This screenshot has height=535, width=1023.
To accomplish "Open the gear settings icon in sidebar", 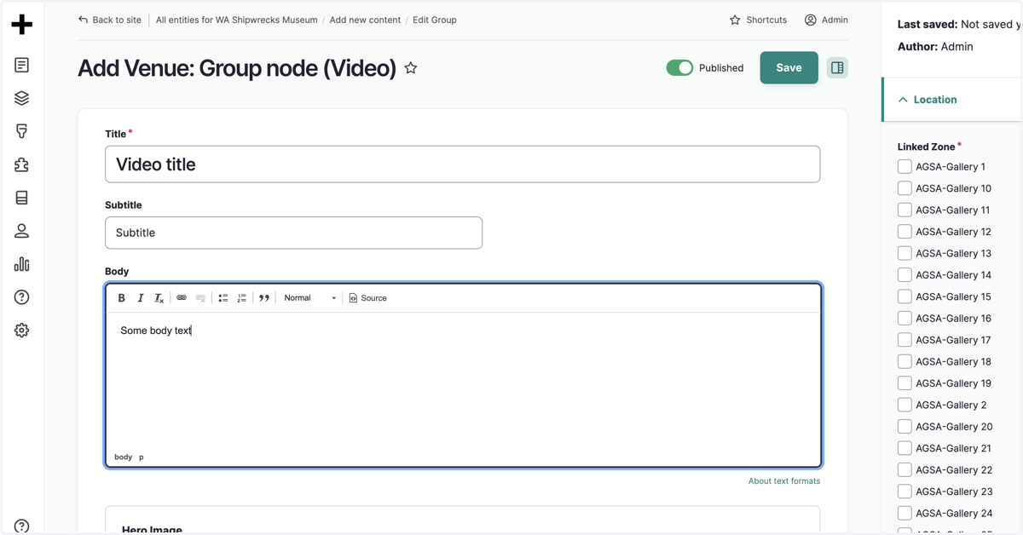I will pyautogui.click(x=22, y=331).
